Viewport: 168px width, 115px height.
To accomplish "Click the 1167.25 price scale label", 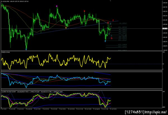I will tap(165, 7).
